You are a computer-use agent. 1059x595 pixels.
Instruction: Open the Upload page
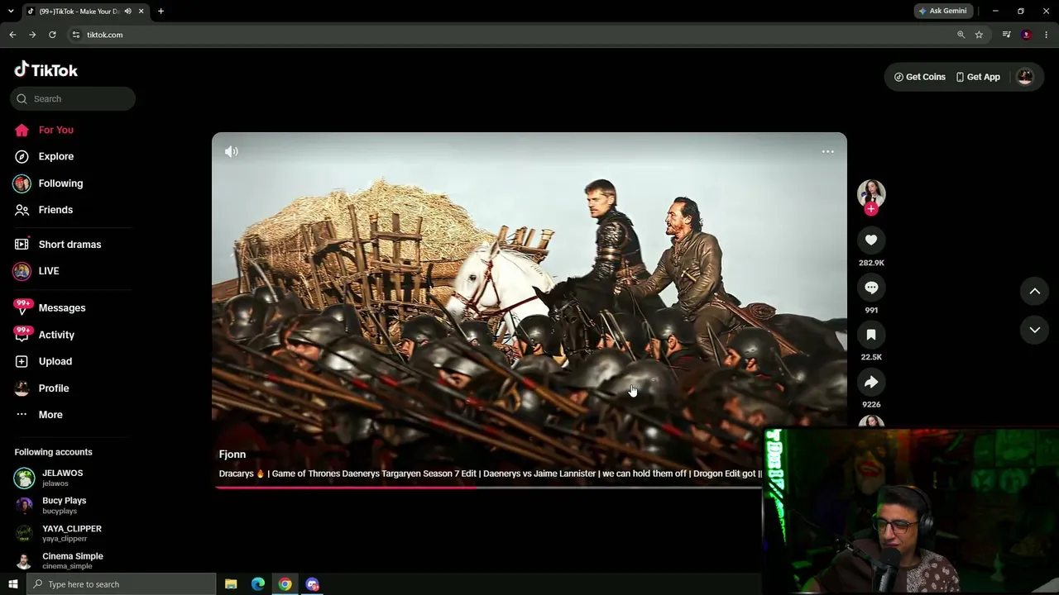[x=55, y=361]
